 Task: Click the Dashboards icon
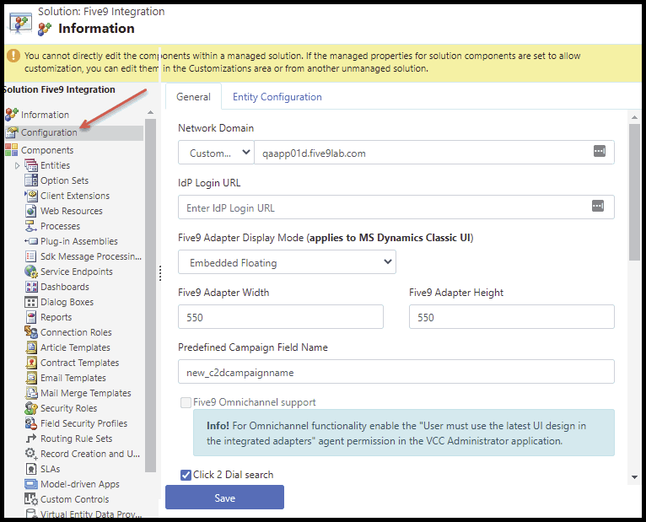pos(31,287)
